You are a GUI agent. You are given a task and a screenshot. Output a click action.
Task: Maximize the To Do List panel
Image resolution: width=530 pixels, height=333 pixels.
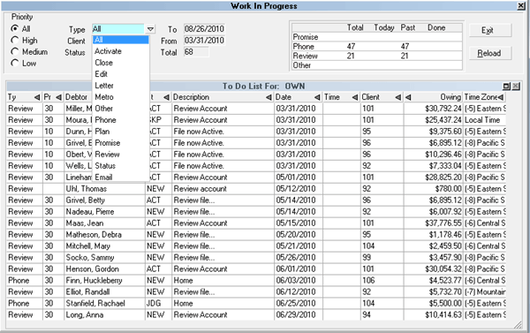tap(506, 87)
